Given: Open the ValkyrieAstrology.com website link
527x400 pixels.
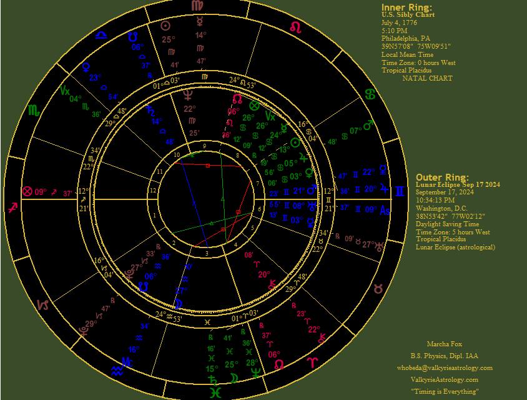Looking at the screenshot, I should click(x=445, y=379).
